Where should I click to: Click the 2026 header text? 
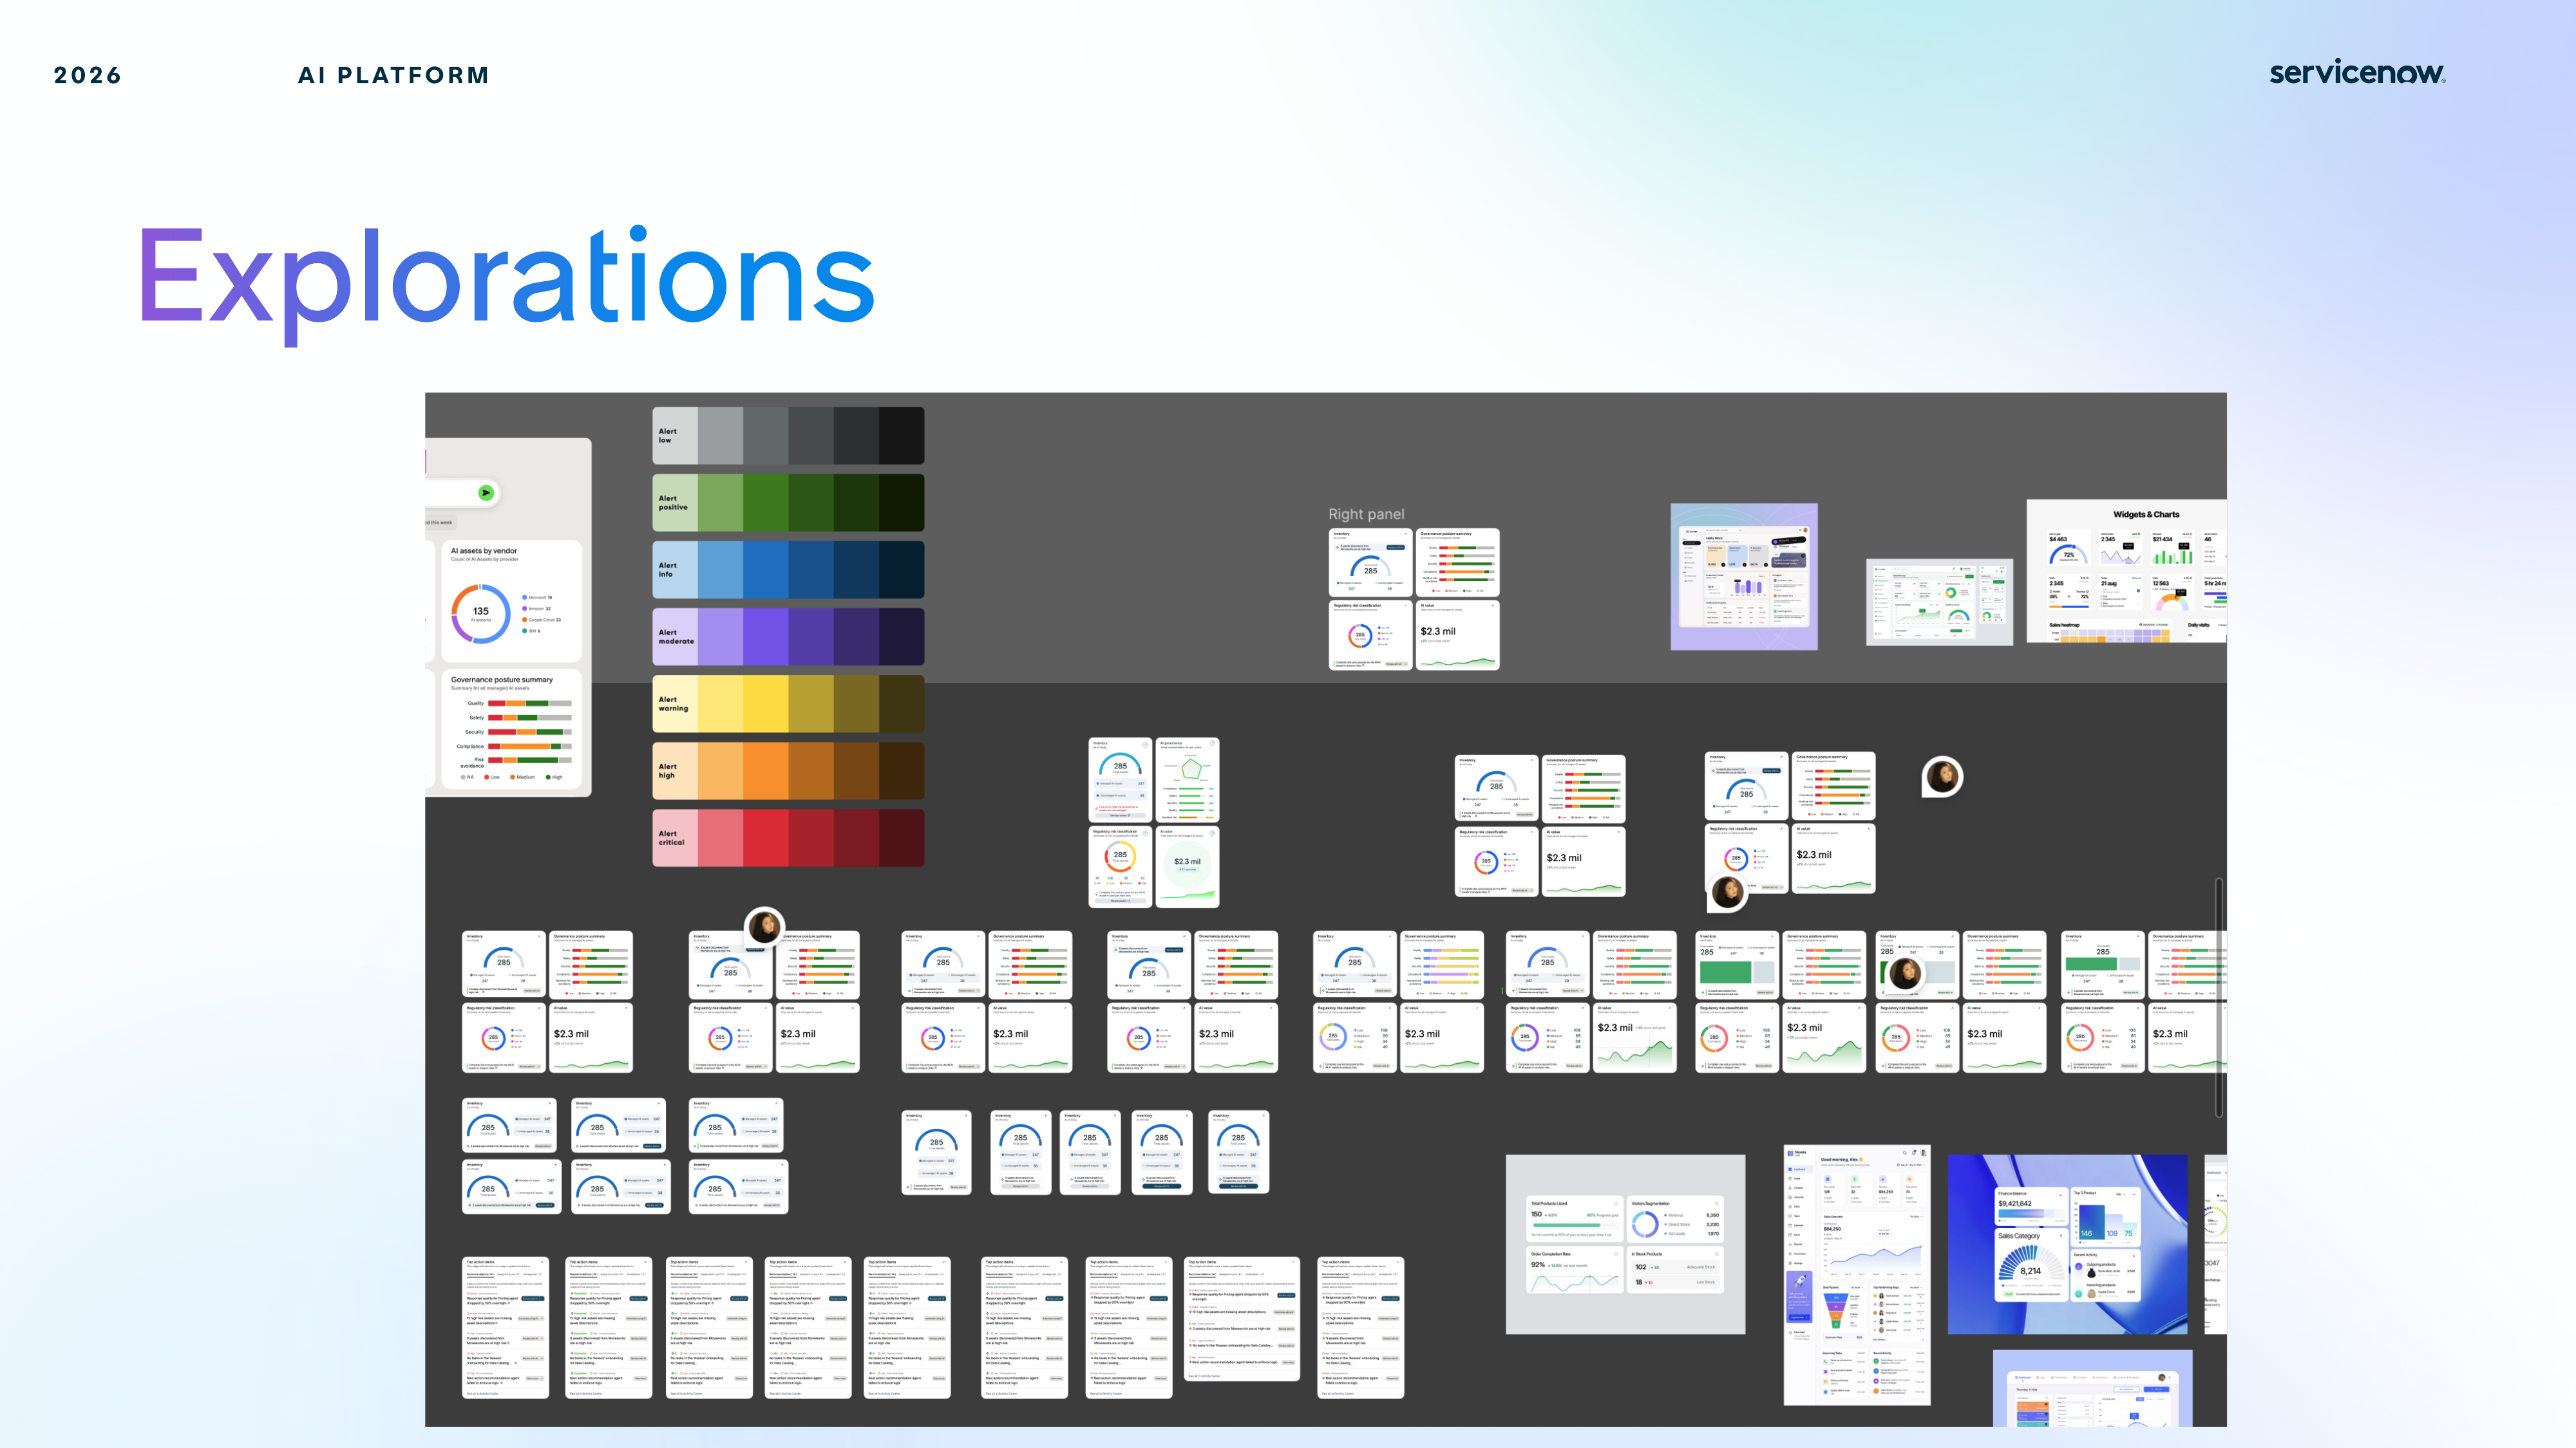point(87,75)
